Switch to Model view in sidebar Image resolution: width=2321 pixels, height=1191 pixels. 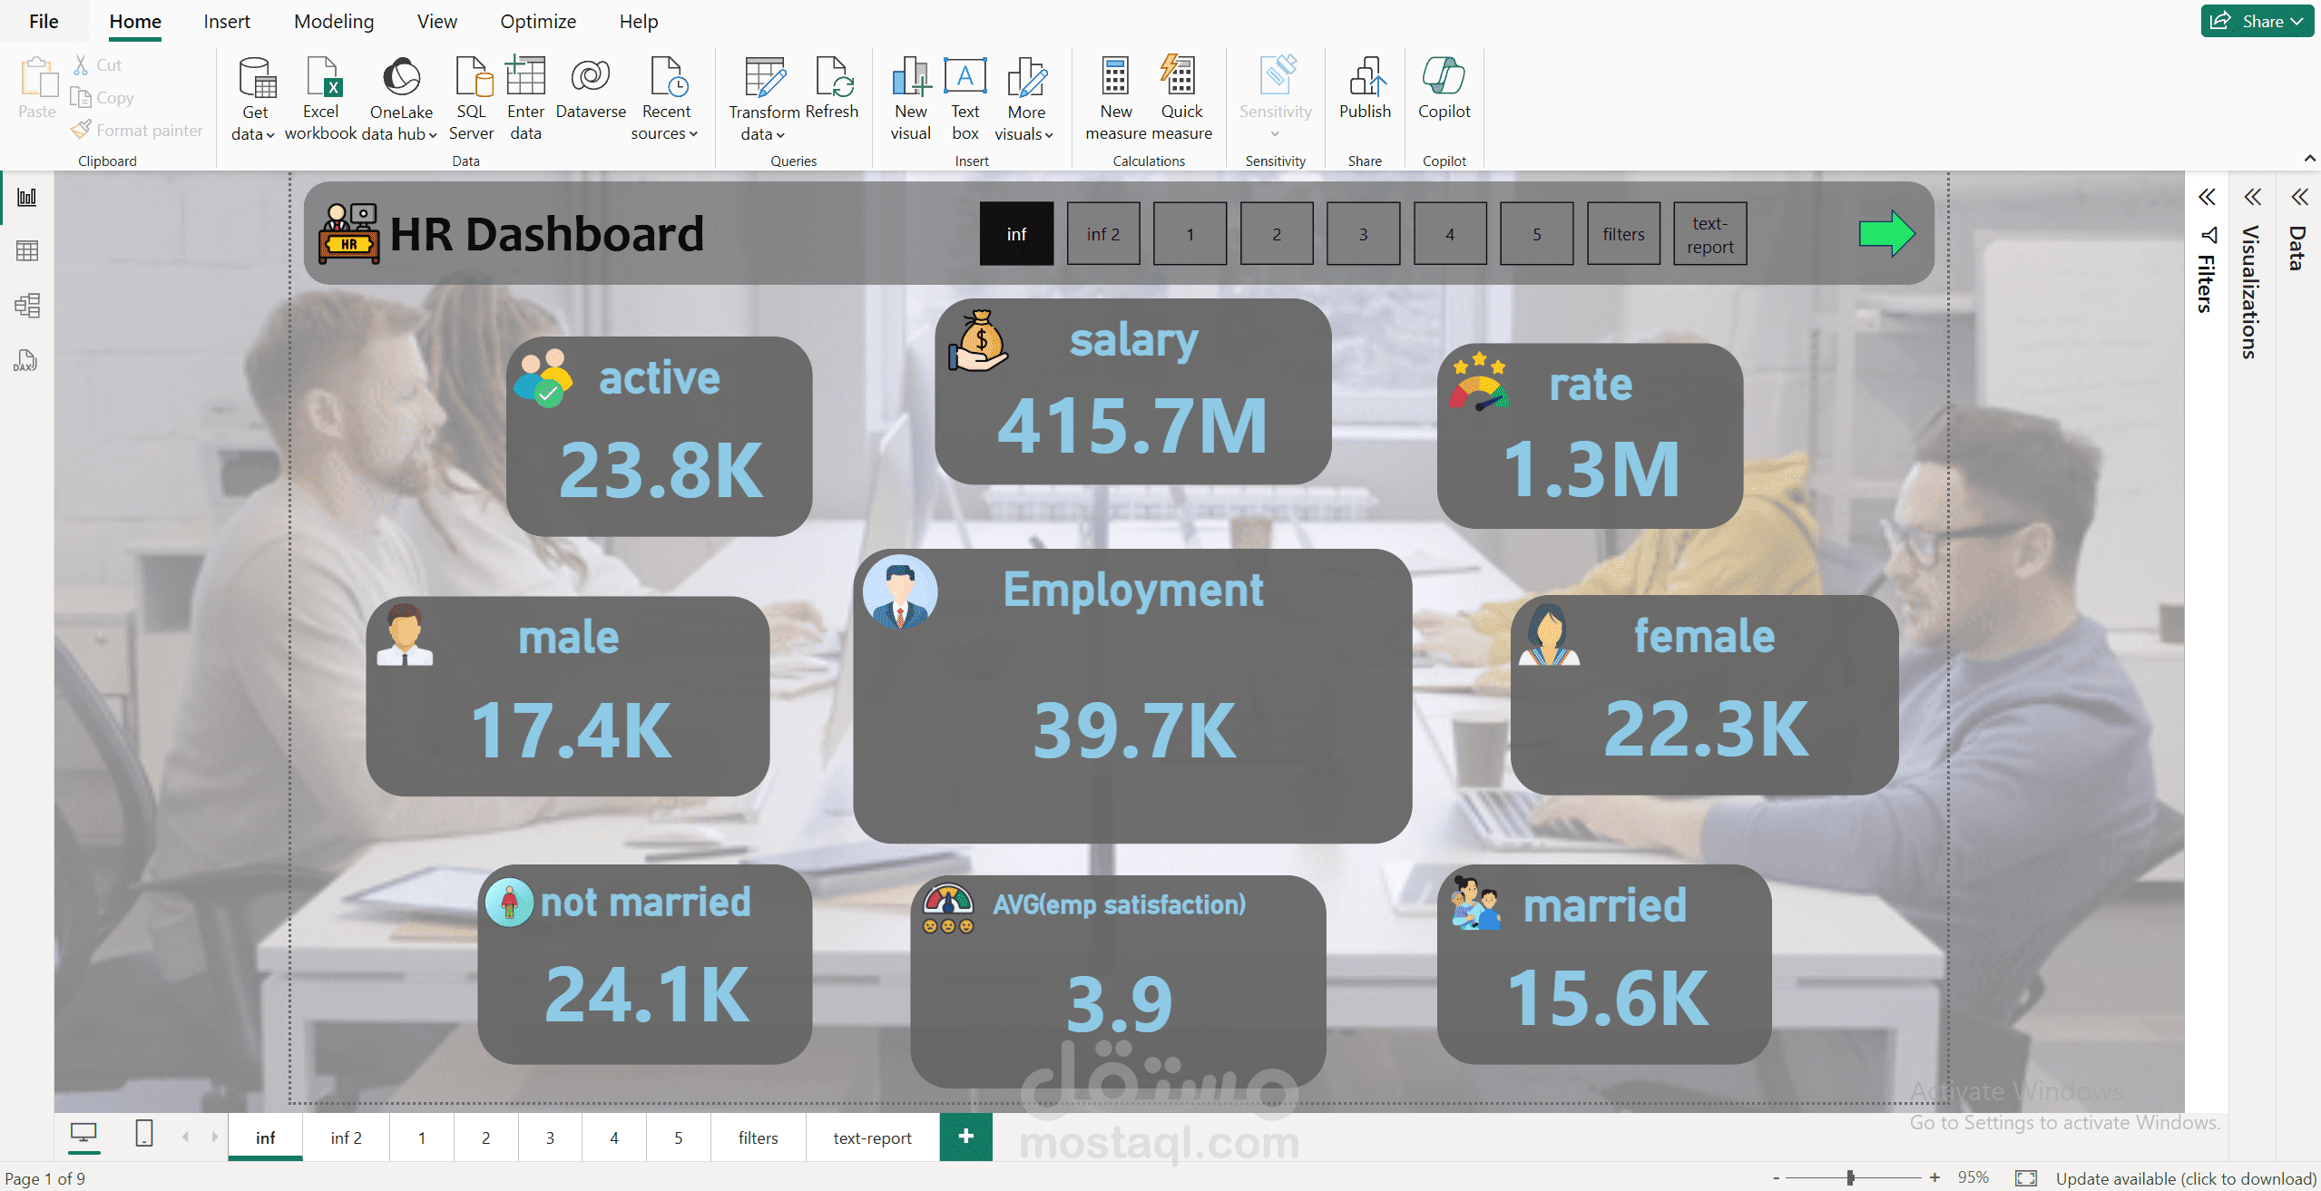pos(27,306)
